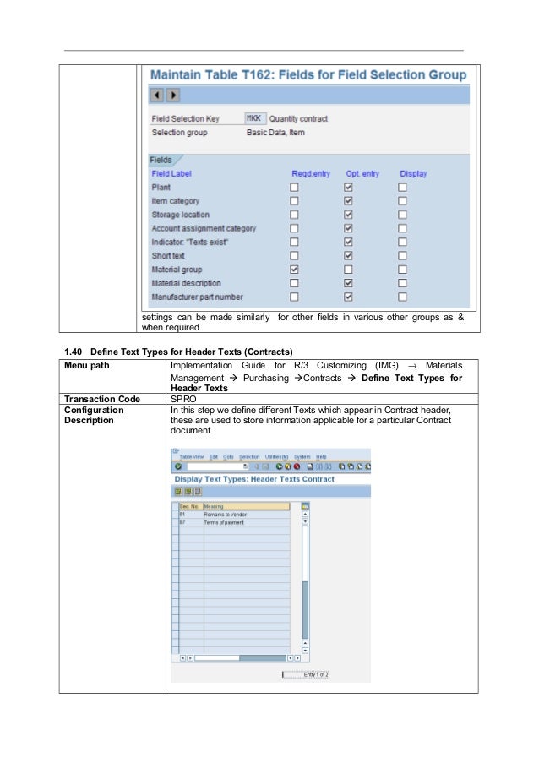Click the green checkmark Enter icon
The height and width of the screenshot is (763, 539).
coord(178,466)
